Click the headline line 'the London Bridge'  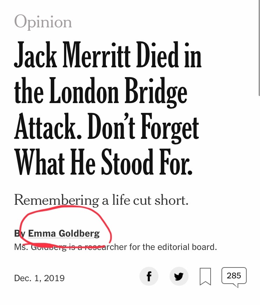[101, 91]
